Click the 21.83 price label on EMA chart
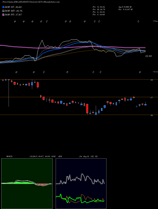This screenshot has height=209, width=158. point(149,56)
